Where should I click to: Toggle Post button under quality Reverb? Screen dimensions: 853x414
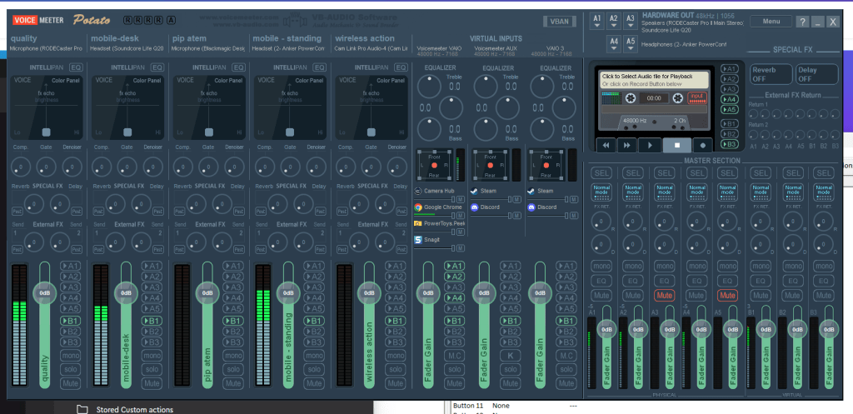click(17, 211)
